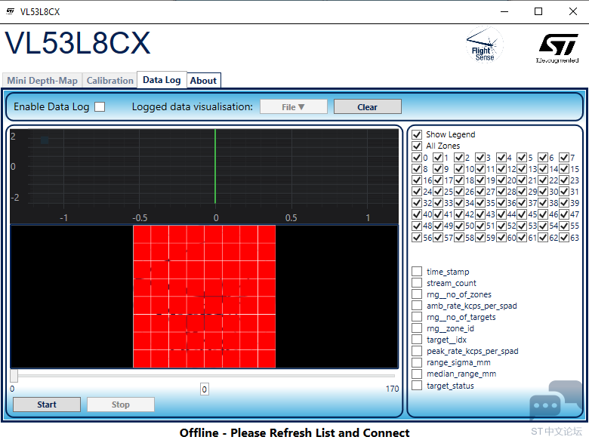The image size is (589, 443).
Task: Uncheck zone 0 checkbox
Action: coord(417,157)
